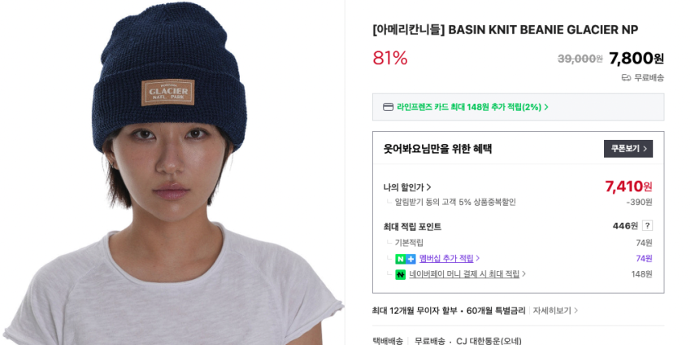Image resolution: width=691 pixels, height=345 pixels.
Task: Click the 최대 적립 포인트 label
Action: [x=412, y=227]
